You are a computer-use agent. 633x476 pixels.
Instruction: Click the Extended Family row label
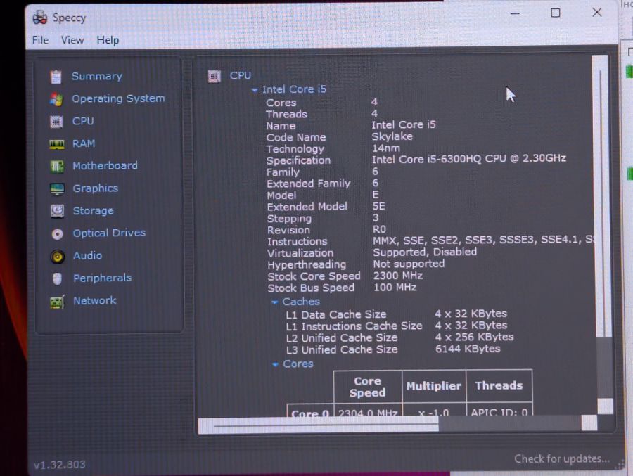pyautogui.click(x=309, y=184)
